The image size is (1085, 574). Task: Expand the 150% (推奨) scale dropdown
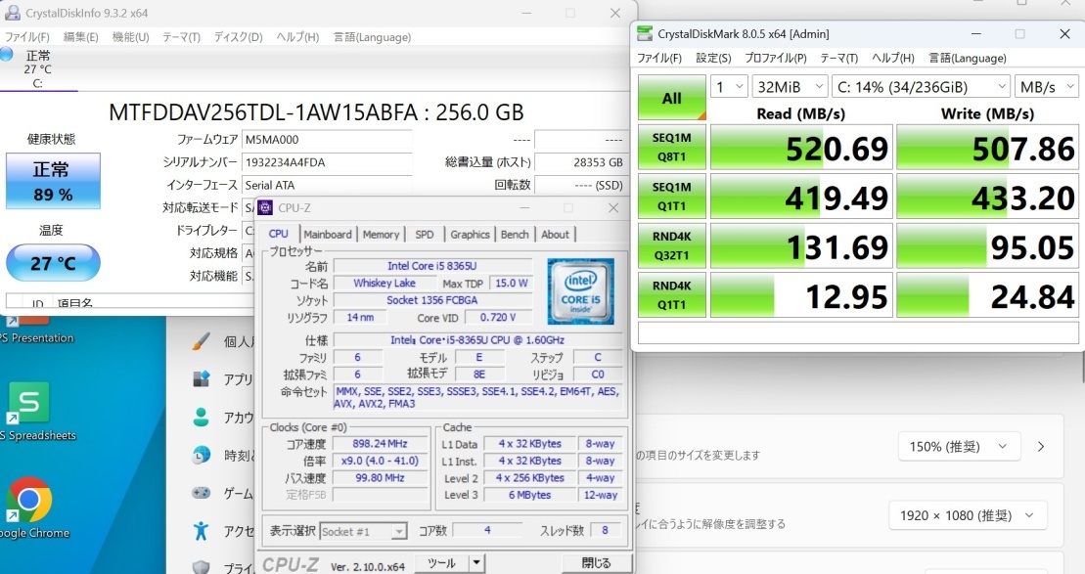click(x=960, y=447)
